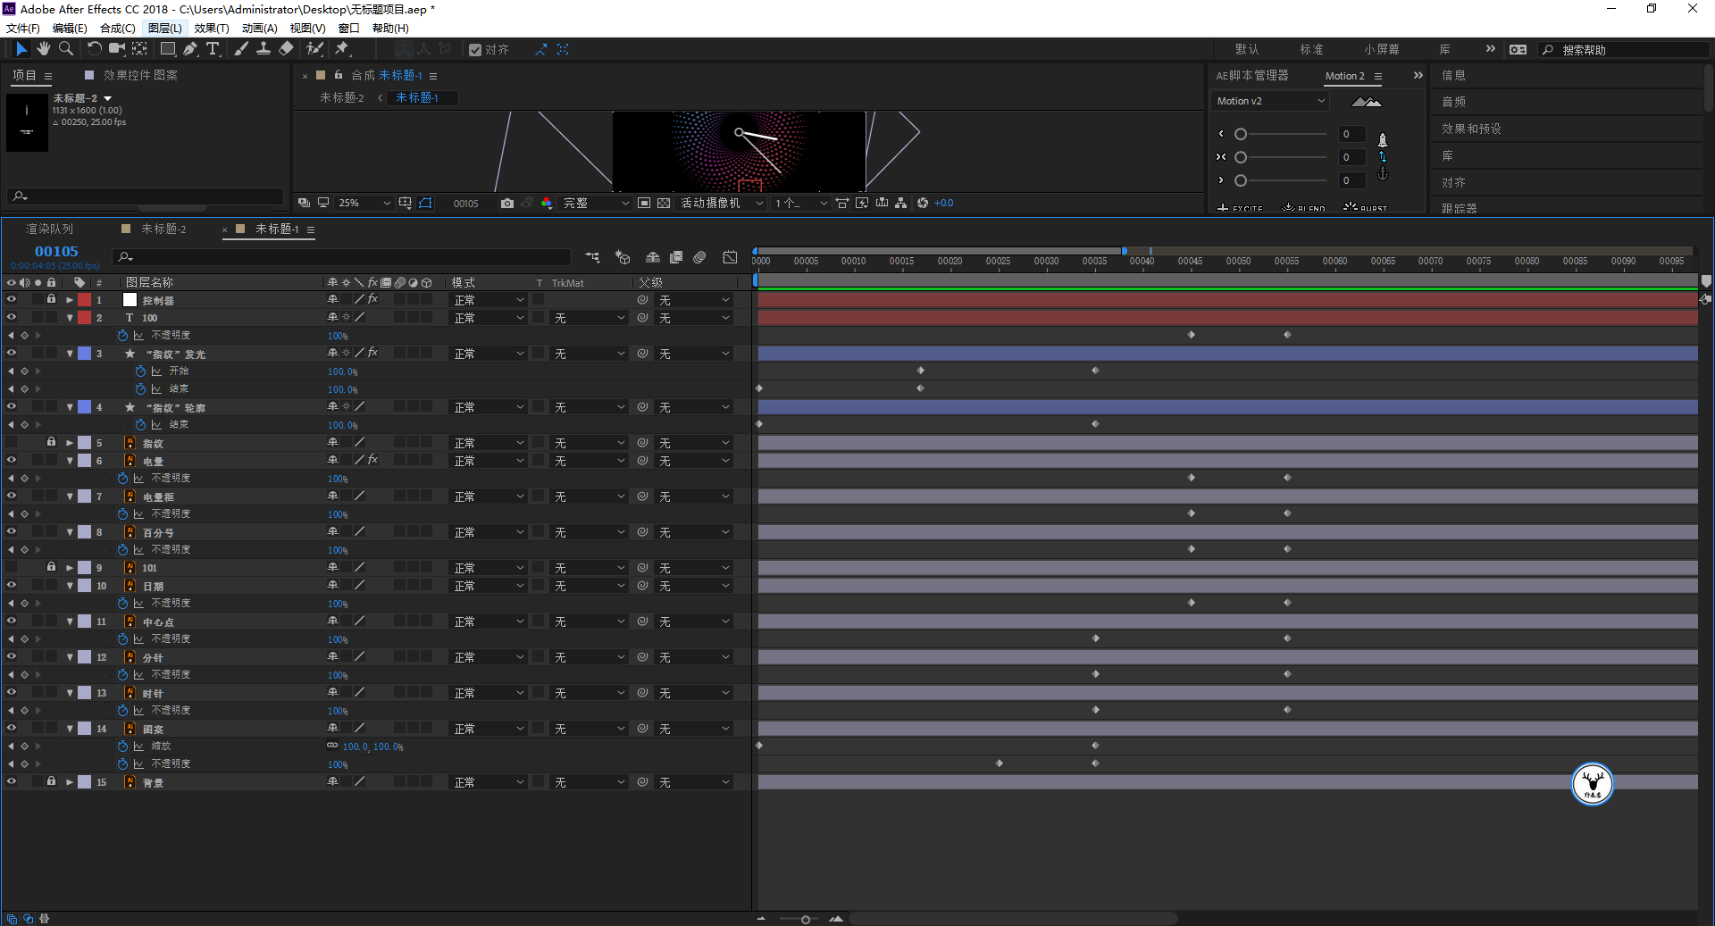Select the Zoom magnifier tool
The width and height of the screenshot is (1715, 926).
(65, 49)
